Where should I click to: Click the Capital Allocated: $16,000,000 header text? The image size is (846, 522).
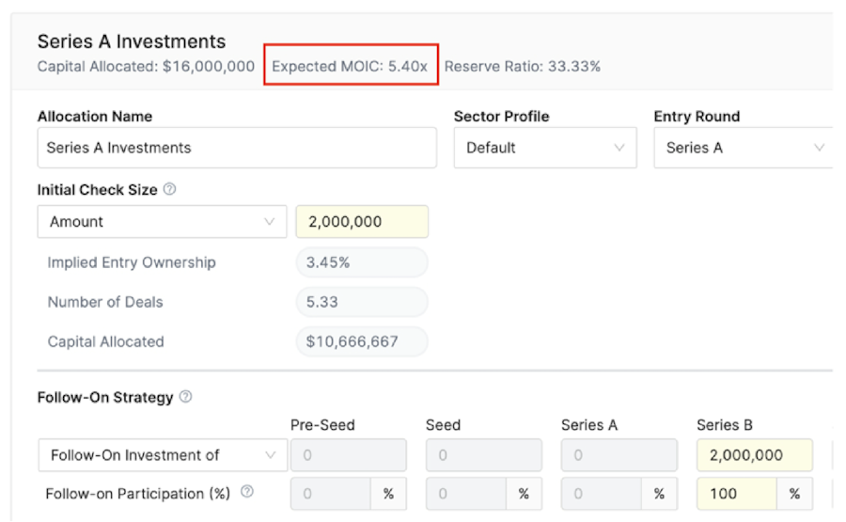(146, 67)
